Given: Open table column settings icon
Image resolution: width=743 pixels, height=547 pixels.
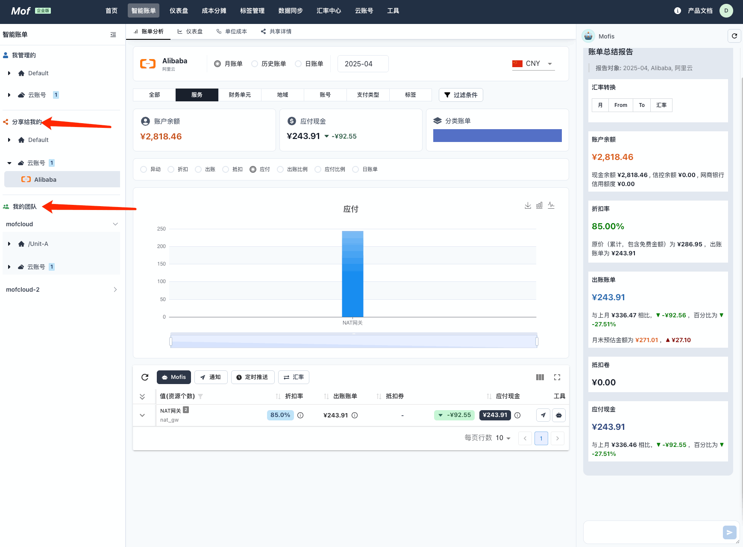Looking at the screenshot, I should coord(540,377).
